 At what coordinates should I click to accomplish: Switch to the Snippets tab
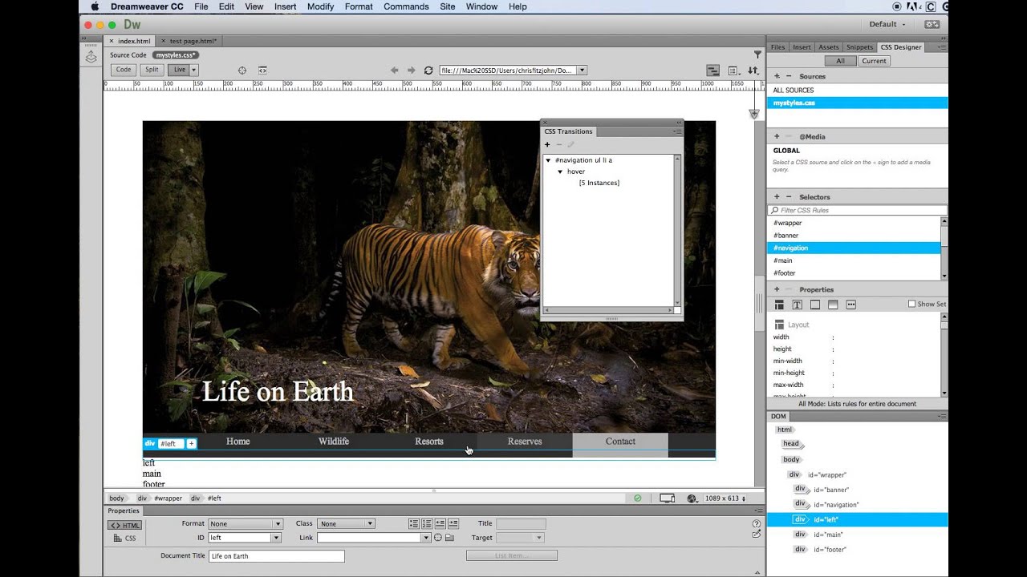pyautogui.click(x=859, y=47)
